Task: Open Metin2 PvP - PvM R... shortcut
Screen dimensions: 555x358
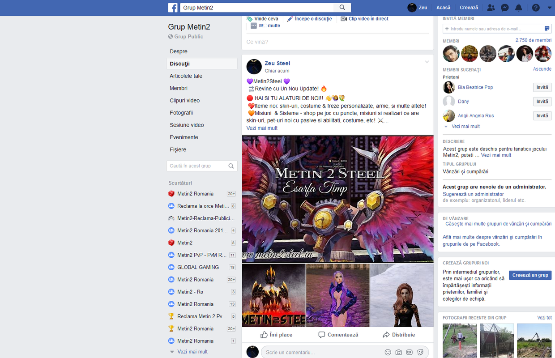Action: pos(202,255)
